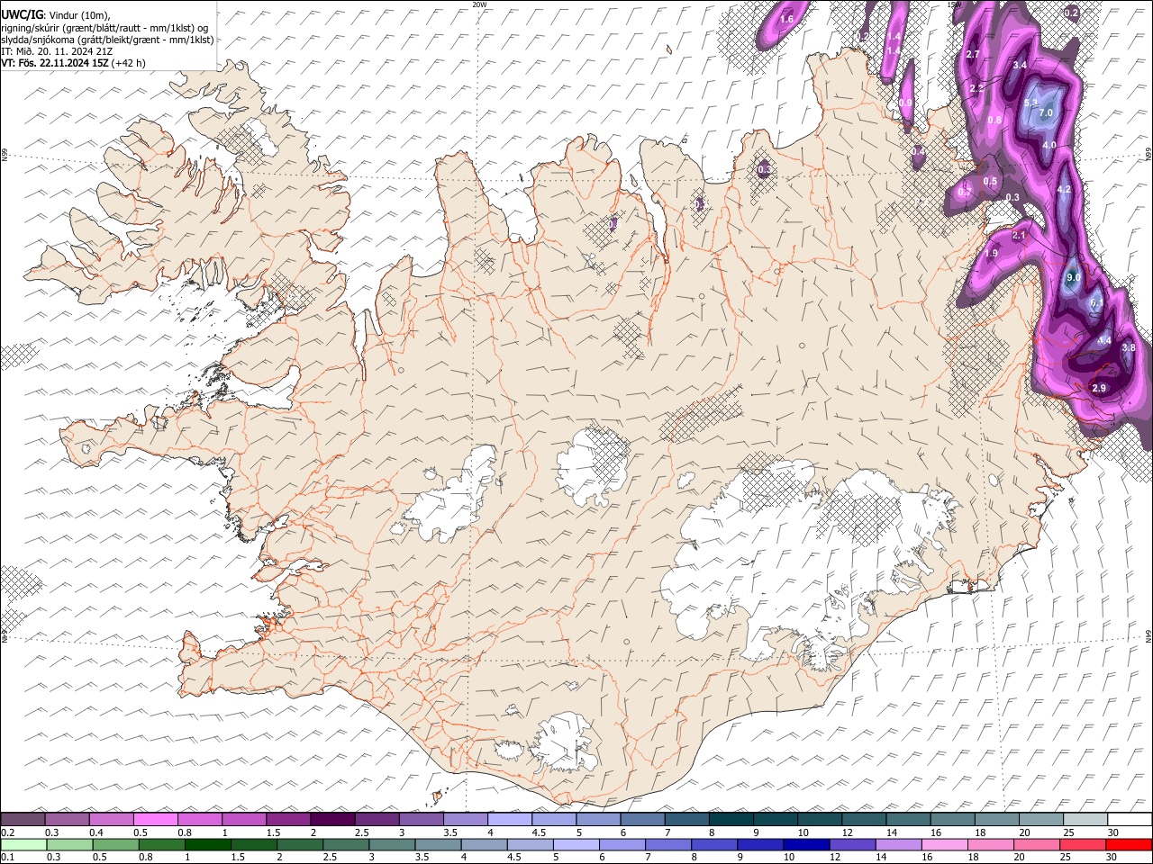Viewport: 1153px width, 864px height.
Task: Click the 4.4 precipitation value in the east
Action: click(x=1103, y=341)
